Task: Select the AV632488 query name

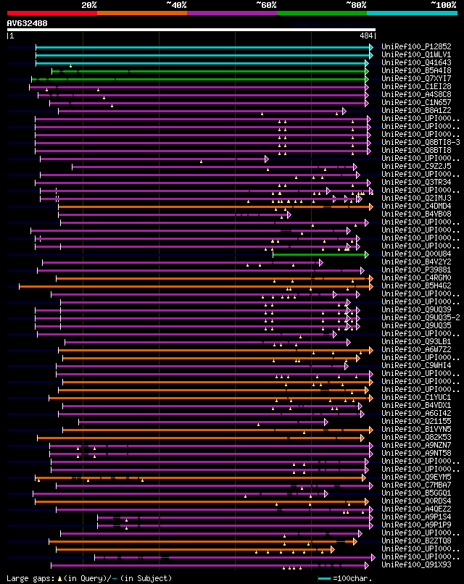Action: pyautogui.click(x=28, y=23)
